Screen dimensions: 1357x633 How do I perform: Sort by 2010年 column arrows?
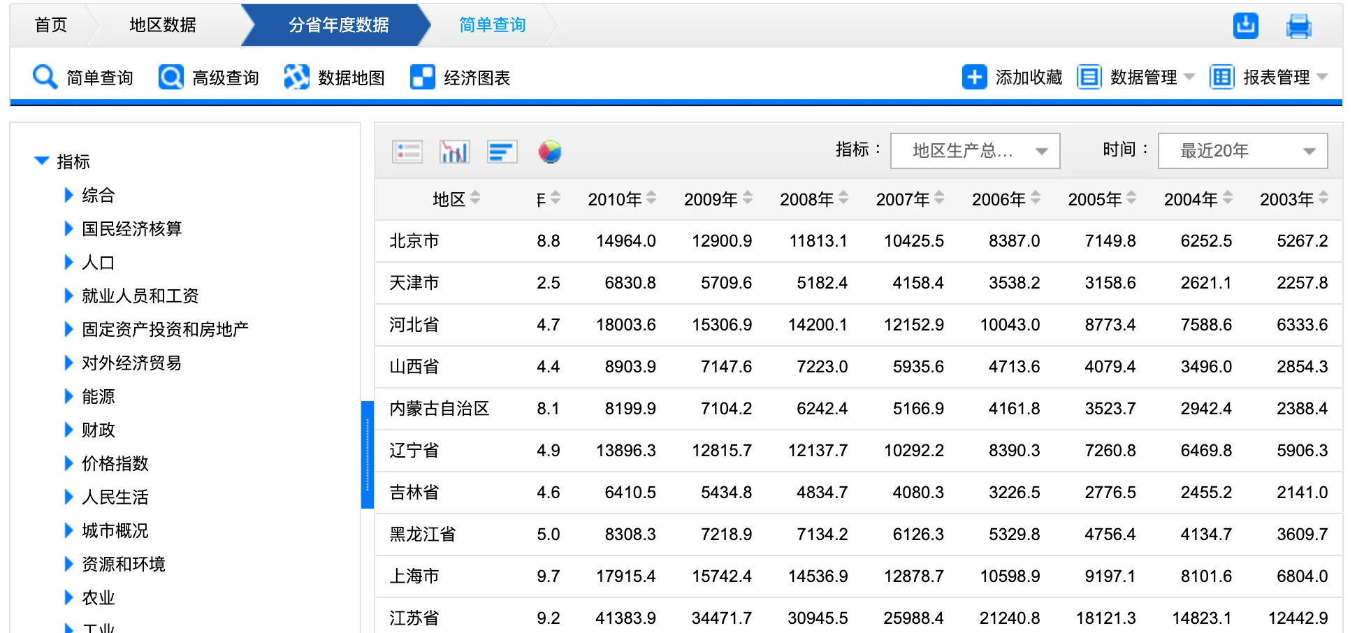651,198
